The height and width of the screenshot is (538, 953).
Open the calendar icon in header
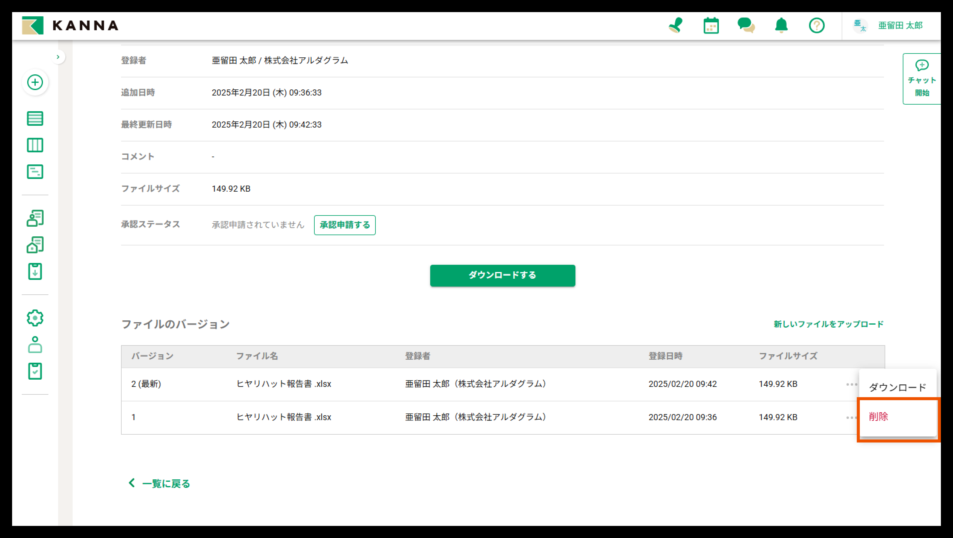711,25
